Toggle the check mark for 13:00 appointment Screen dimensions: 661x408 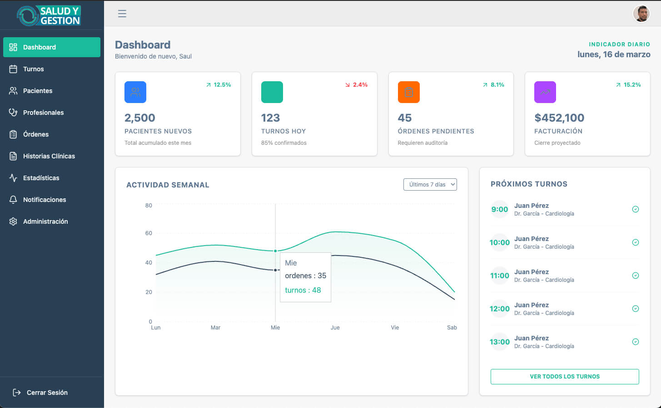click(636, 342)
